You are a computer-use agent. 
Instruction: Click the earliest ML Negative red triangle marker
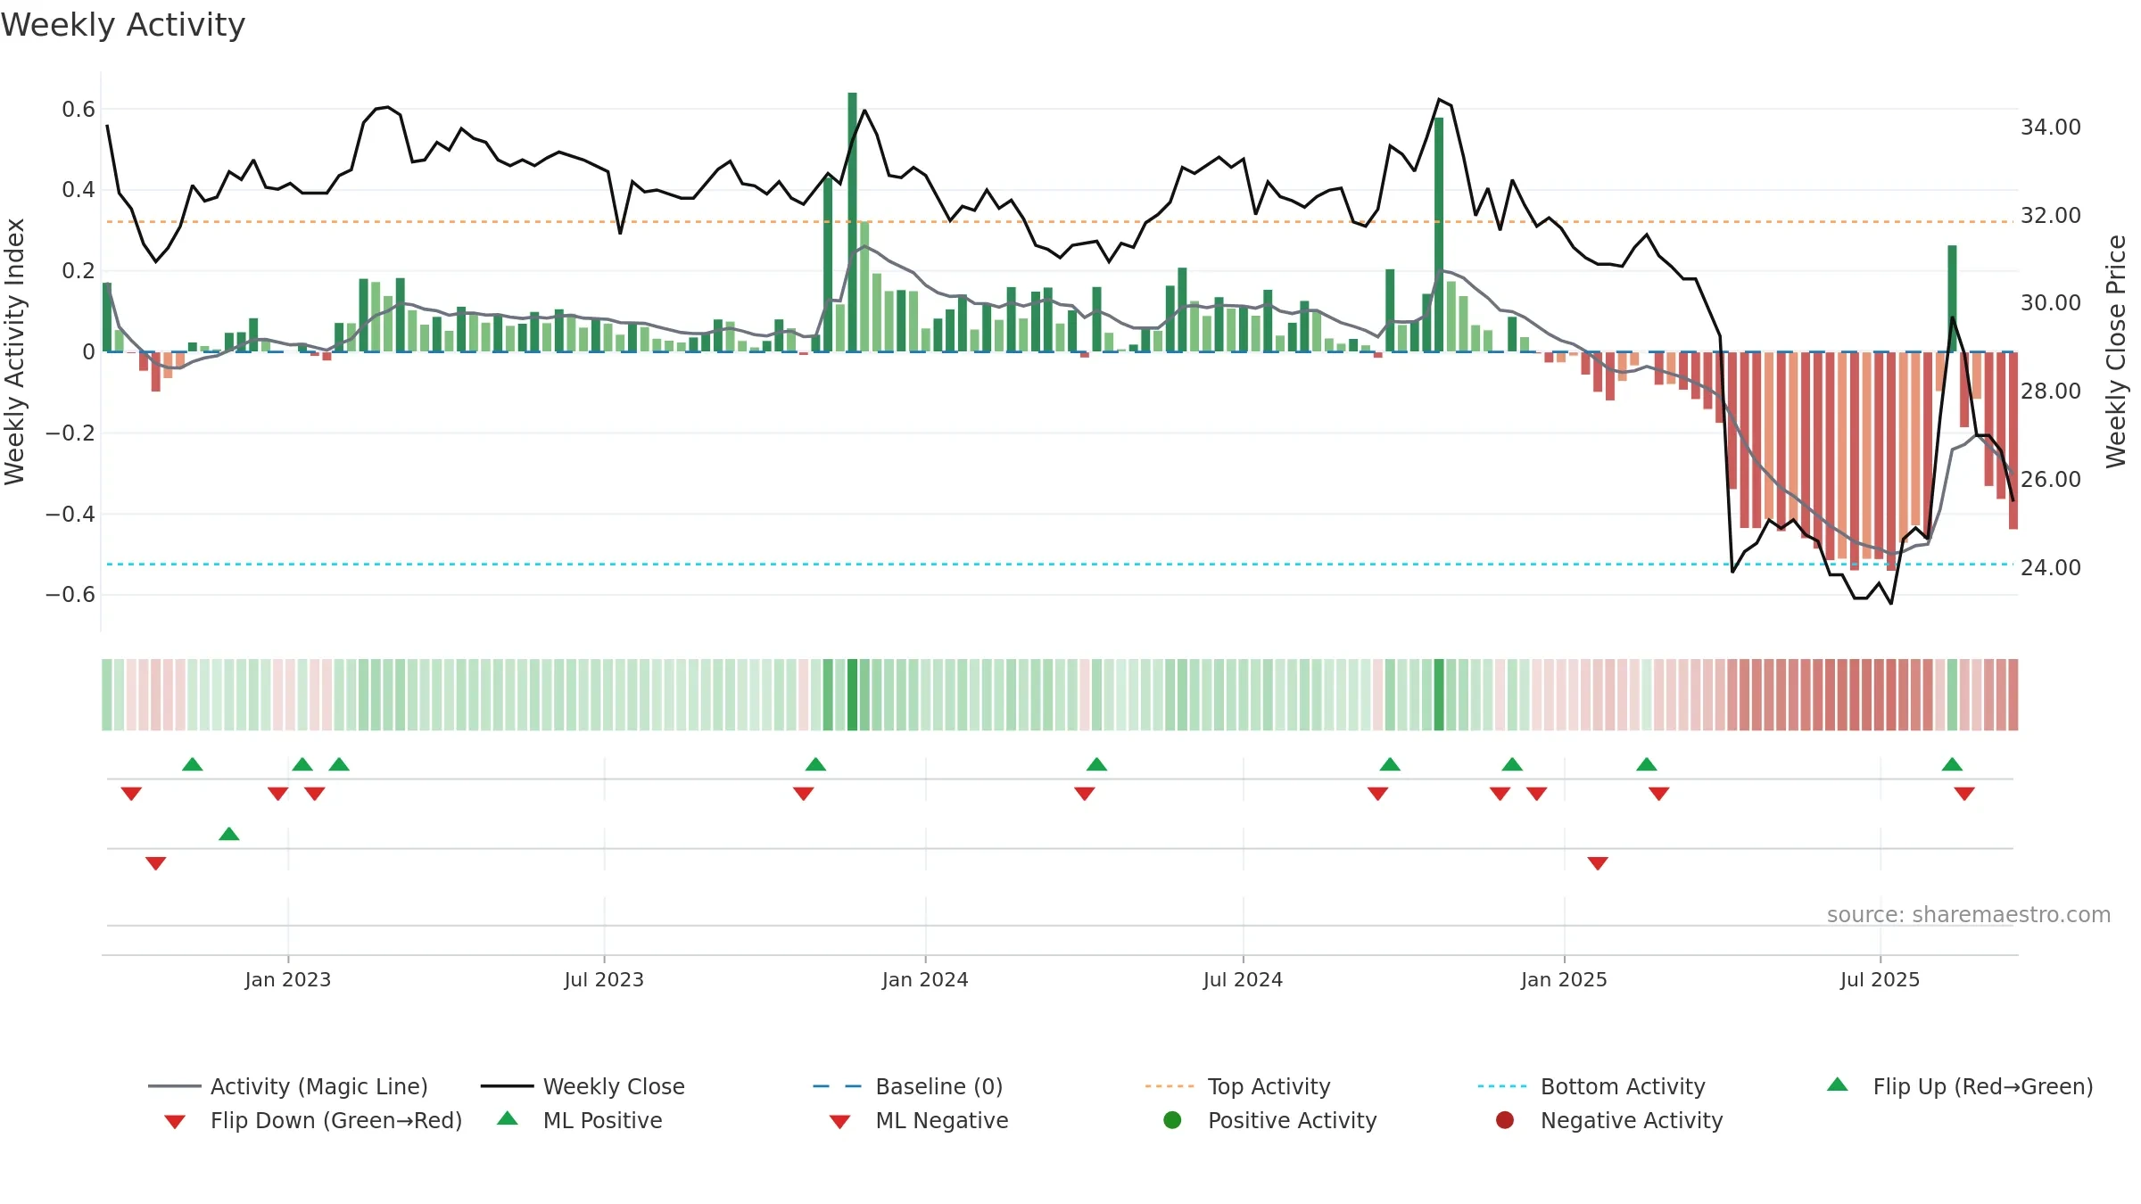click(x=156, y=863)
